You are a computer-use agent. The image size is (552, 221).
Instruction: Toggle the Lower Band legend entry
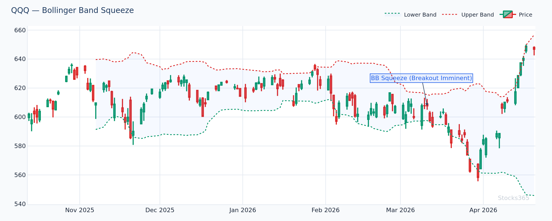coord(411,15)
